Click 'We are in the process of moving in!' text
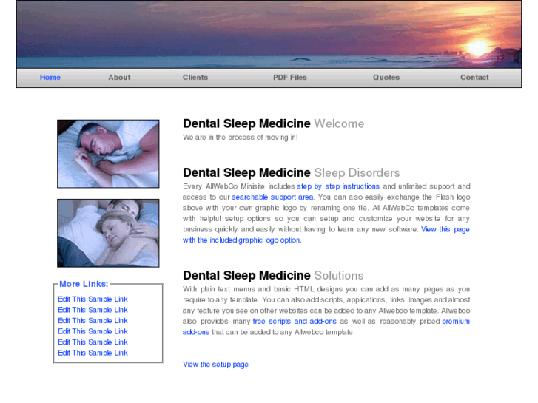Viewport: 538px width, 403px height. 241,138
